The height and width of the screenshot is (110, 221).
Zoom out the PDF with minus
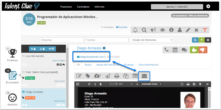click(132, 84)
